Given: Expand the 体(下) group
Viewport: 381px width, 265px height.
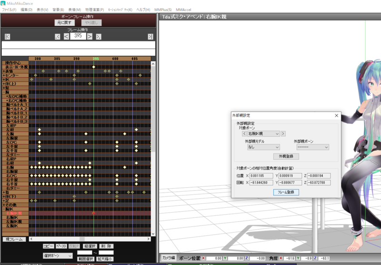Looking at the screenshot, I should point(4,196).
